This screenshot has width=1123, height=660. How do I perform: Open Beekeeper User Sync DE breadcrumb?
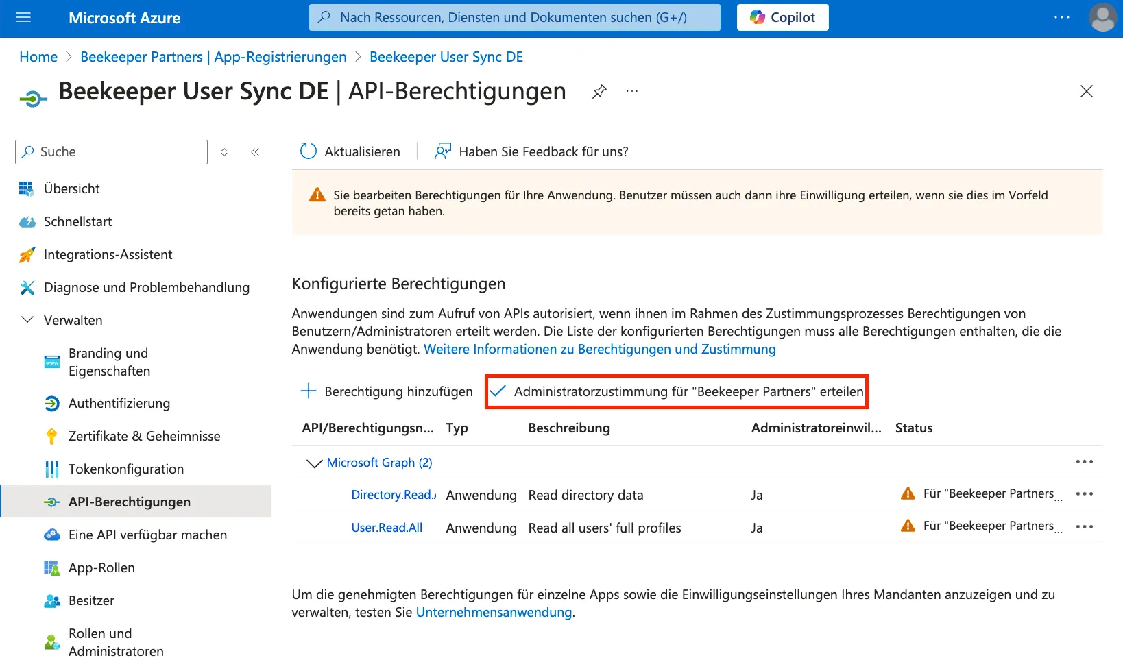click(446, 57)
